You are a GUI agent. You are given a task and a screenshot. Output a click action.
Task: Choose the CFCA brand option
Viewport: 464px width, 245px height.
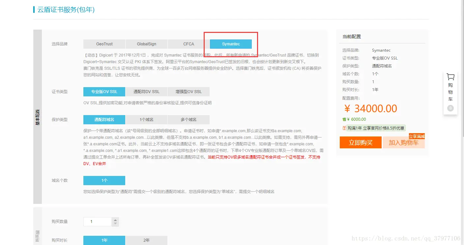pyautogui.click(x=189, y=44)
